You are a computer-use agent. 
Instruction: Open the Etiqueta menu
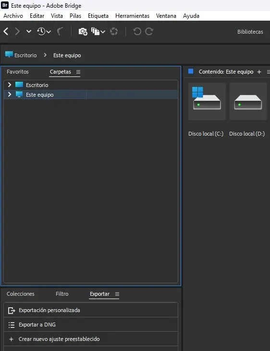pos(98,16)
